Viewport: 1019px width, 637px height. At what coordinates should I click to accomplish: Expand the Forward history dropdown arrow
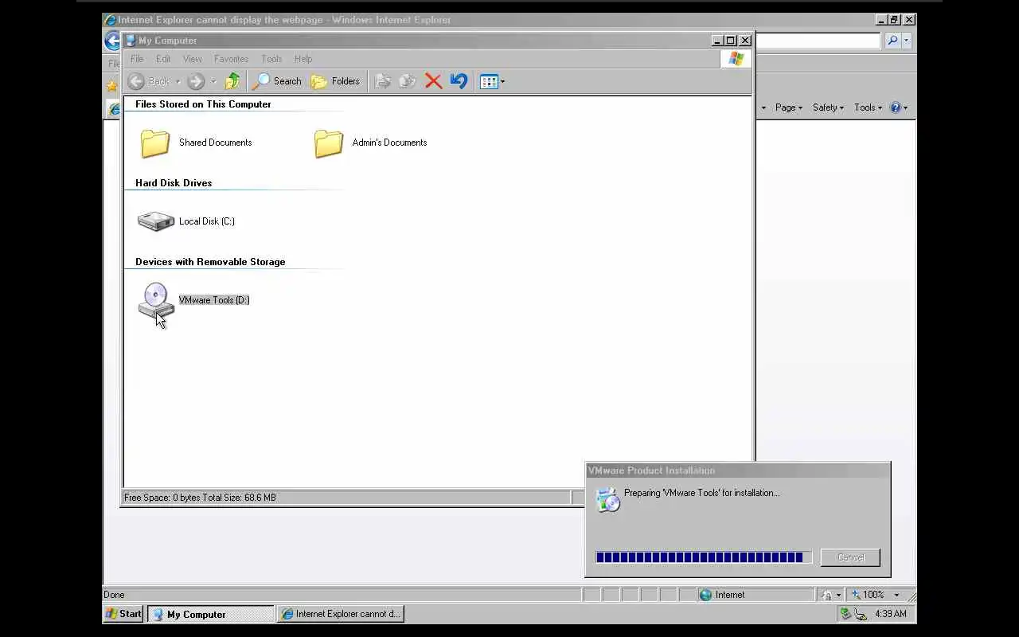coord(213,82)
